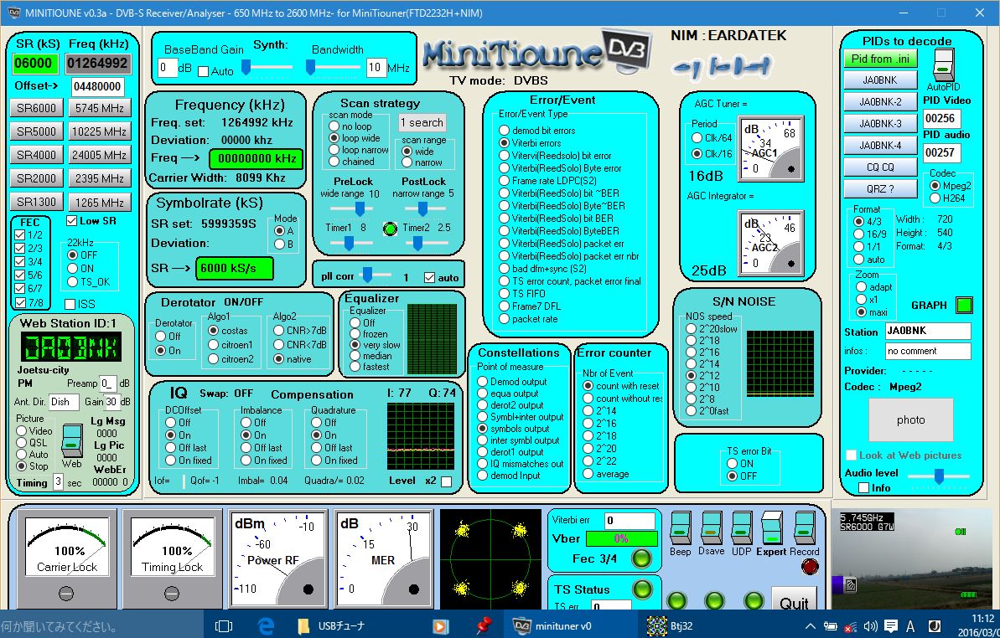Click the MER dB meter
The width and height of the screenshot is (1000, 638).
tap(384, 558)
